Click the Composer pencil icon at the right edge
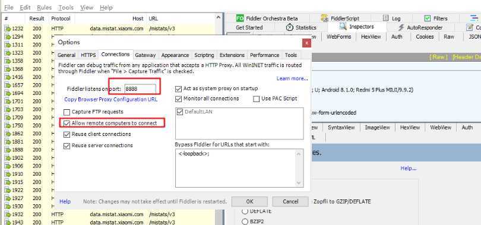481x225 pixels. (469, 27)
